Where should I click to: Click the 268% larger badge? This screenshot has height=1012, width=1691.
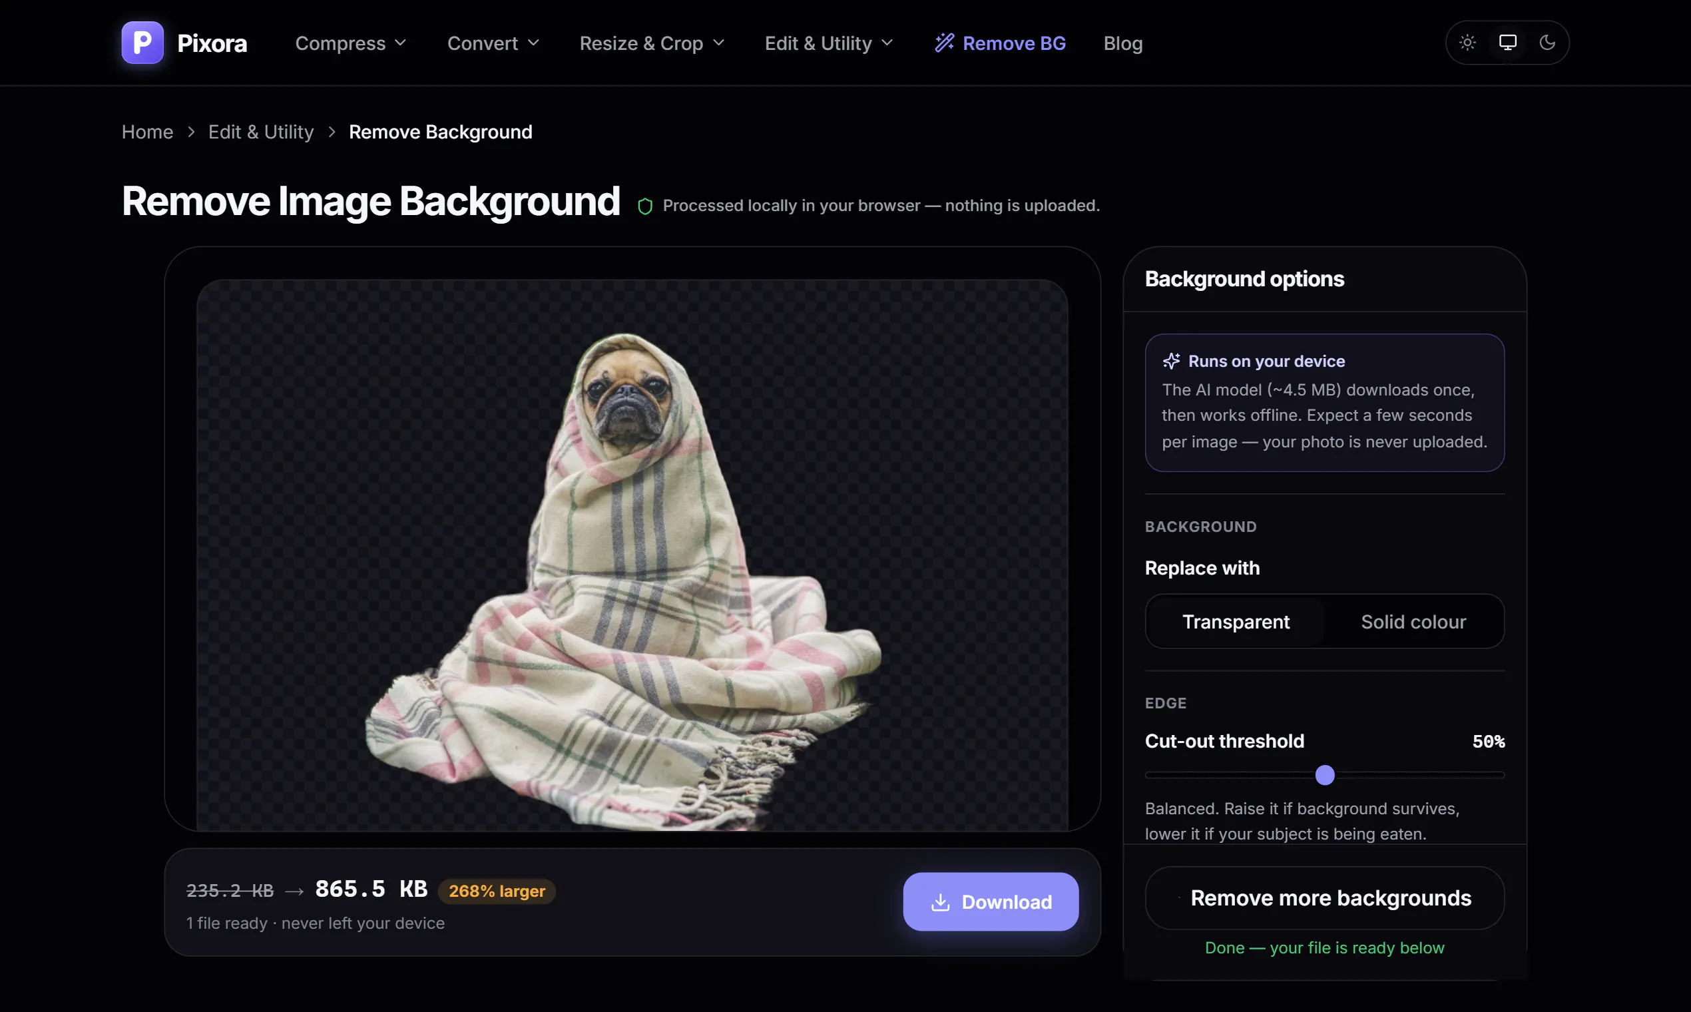pos(497,891)
